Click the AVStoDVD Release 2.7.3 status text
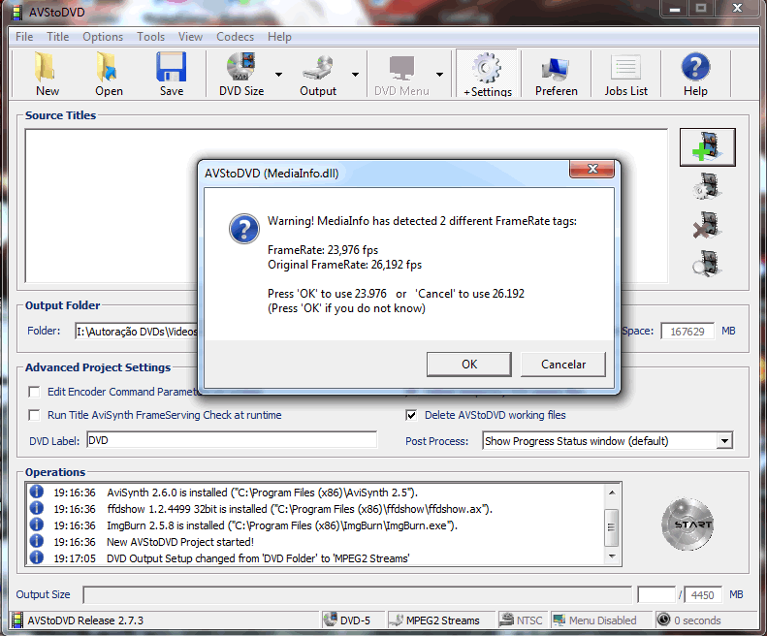The height and width of the screenshot is (636, 767). (85, 620)
